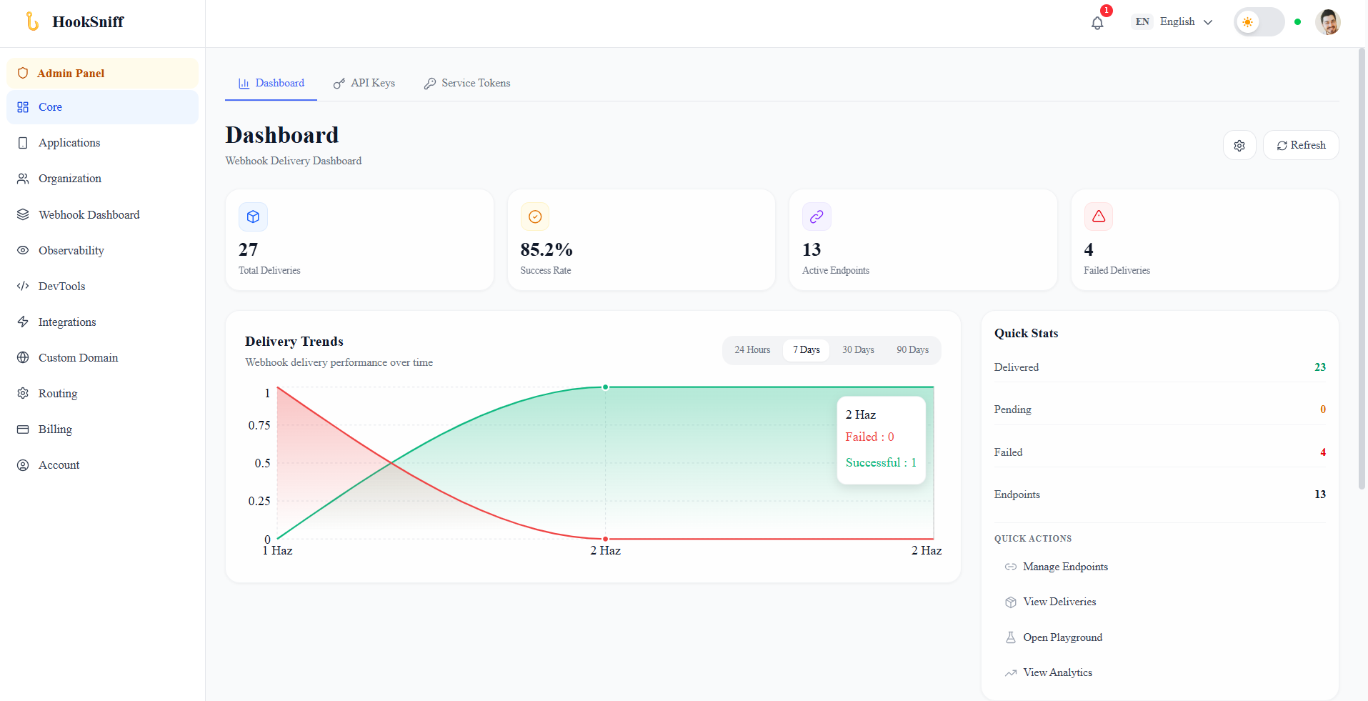Screen dimensions: 1368x701
Task: Click the Open Playground flask icon
Action: (1011, 637)
